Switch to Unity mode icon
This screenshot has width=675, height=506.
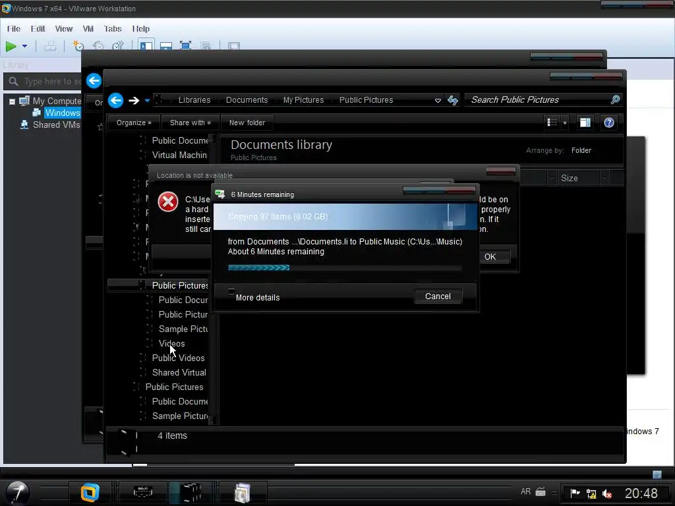tap(206, 45)
